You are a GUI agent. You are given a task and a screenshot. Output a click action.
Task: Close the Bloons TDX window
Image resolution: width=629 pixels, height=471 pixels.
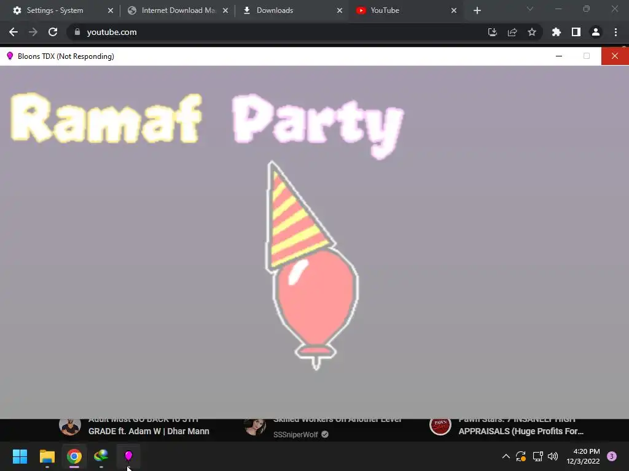click(615, 56)
